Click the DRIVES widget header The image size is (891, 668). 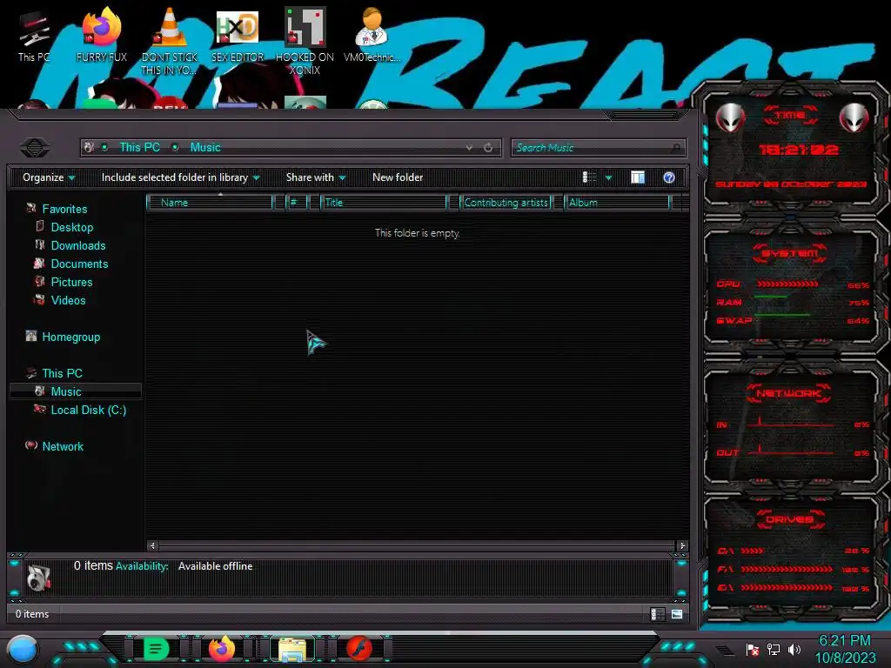pyautogui.click(x=790, y=519)
